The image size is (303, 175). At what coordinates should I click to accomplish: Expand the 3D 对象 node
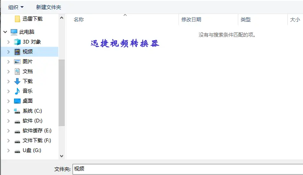coord(8,42)
